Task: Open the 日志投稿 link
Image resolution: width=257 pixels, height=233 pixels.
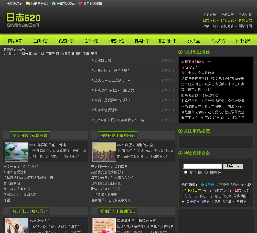Action: coord(209,20)
